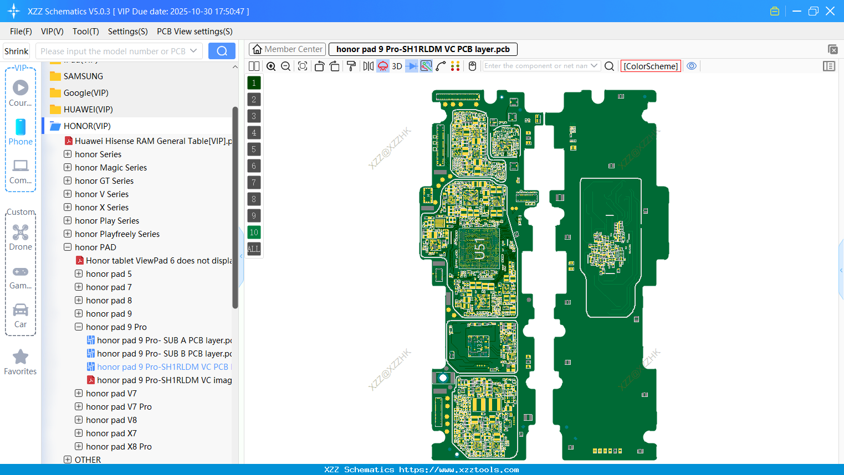
Task: Expand the honor Series tree node
Action: [68, 154]
